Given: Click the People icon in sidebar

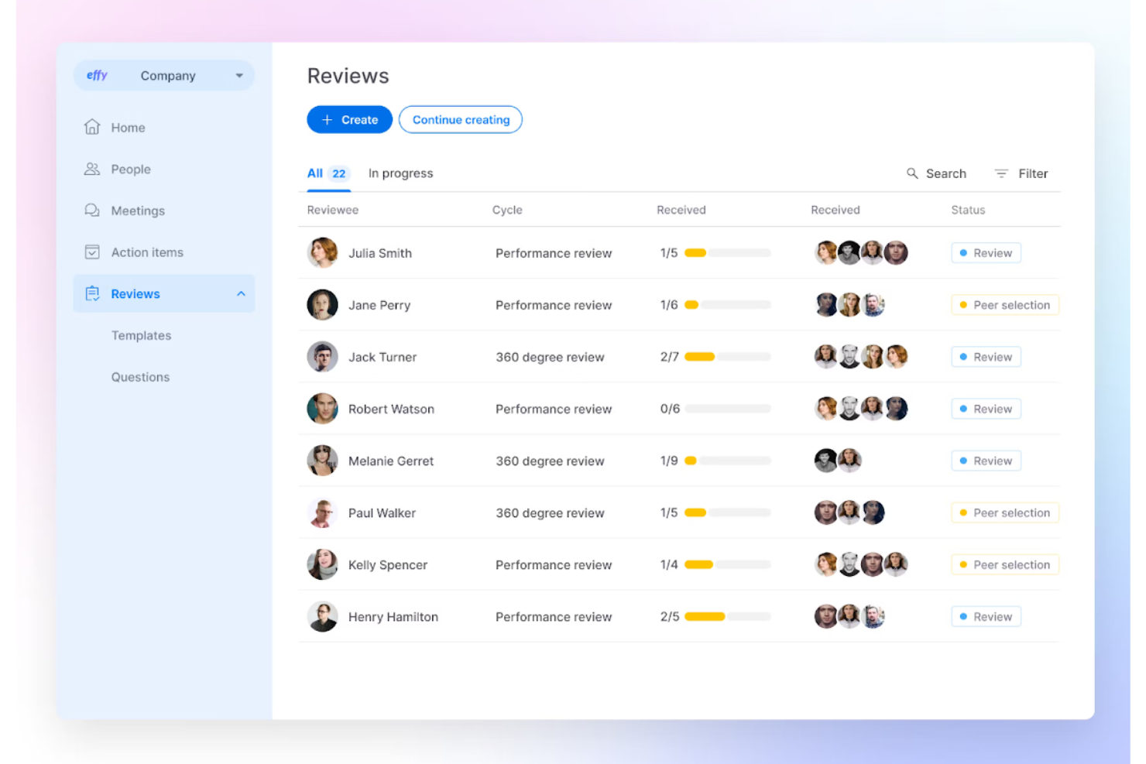Looking at the screenshot, I should click(x=92, y=169).
